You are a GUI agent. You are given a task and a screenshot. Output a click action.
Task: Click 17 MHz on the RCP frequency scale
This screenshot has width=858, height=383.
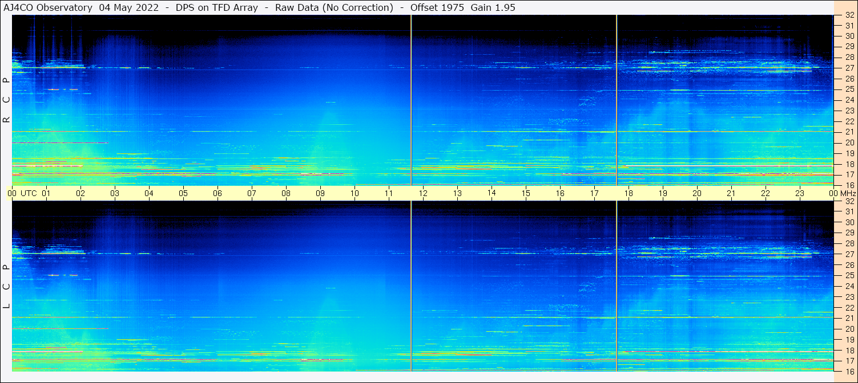point(849,174)
